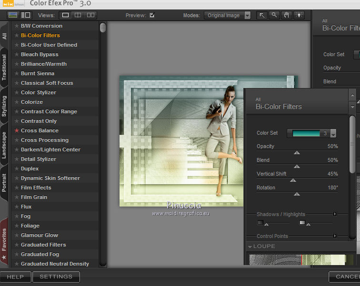The height and width of the screenshot is (286, 360).
Task: Open the Color Set dropdown arrow
Action: click(x=333, y=134)
